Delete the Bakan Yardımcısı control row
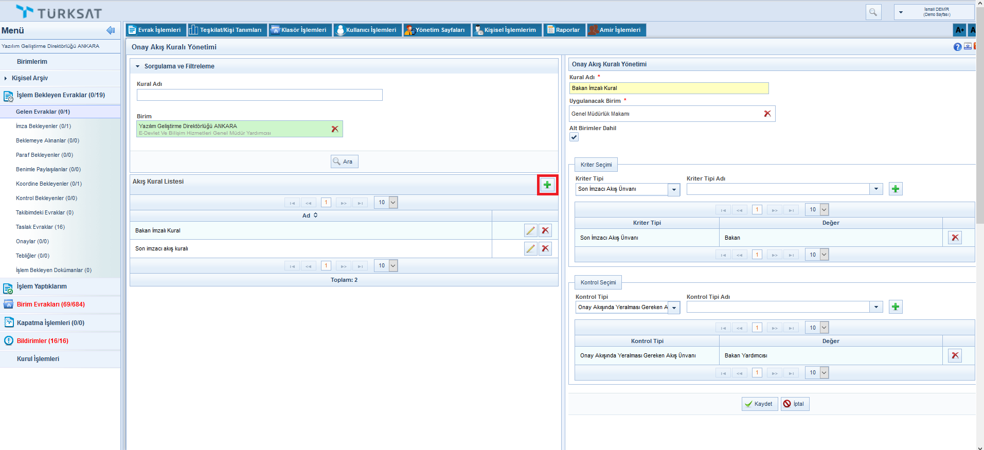The width and height of the screenshot is (984, 450). pyautogui.click(x=955, y=355)
